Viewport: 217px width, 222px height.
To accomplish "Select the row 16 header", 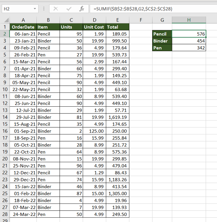I will pyautogui.click(x=5, y=131).
